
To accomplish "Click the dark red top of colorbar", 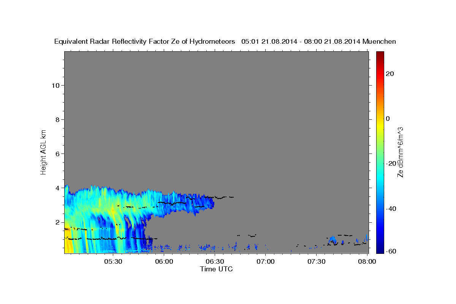I will (380, 55).
